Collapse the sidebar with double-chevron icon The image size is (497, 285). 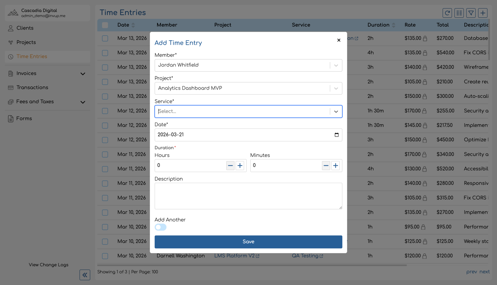(x=85, y=275)
